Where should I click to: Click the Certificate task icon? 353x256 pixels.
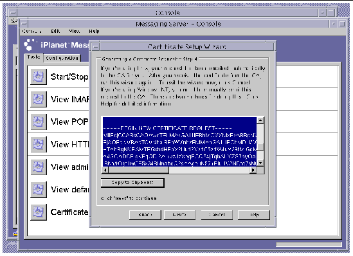pyautogui.click(x=39, y=212)
